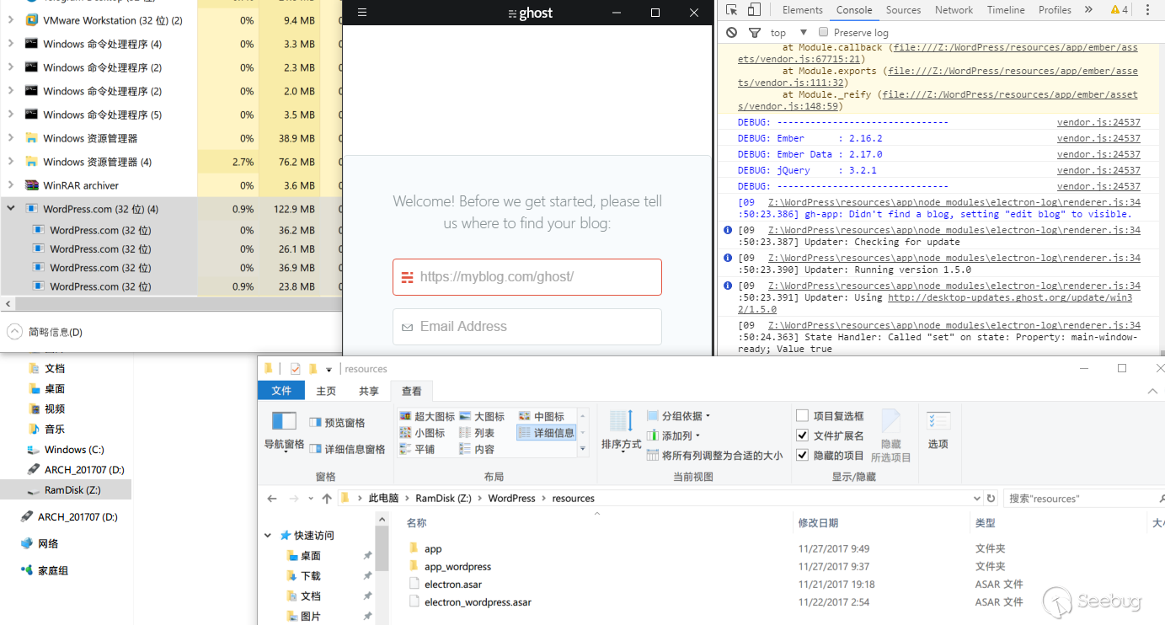
Task: Open the Profiles tab in DevTools
Action: (1055, 10)
